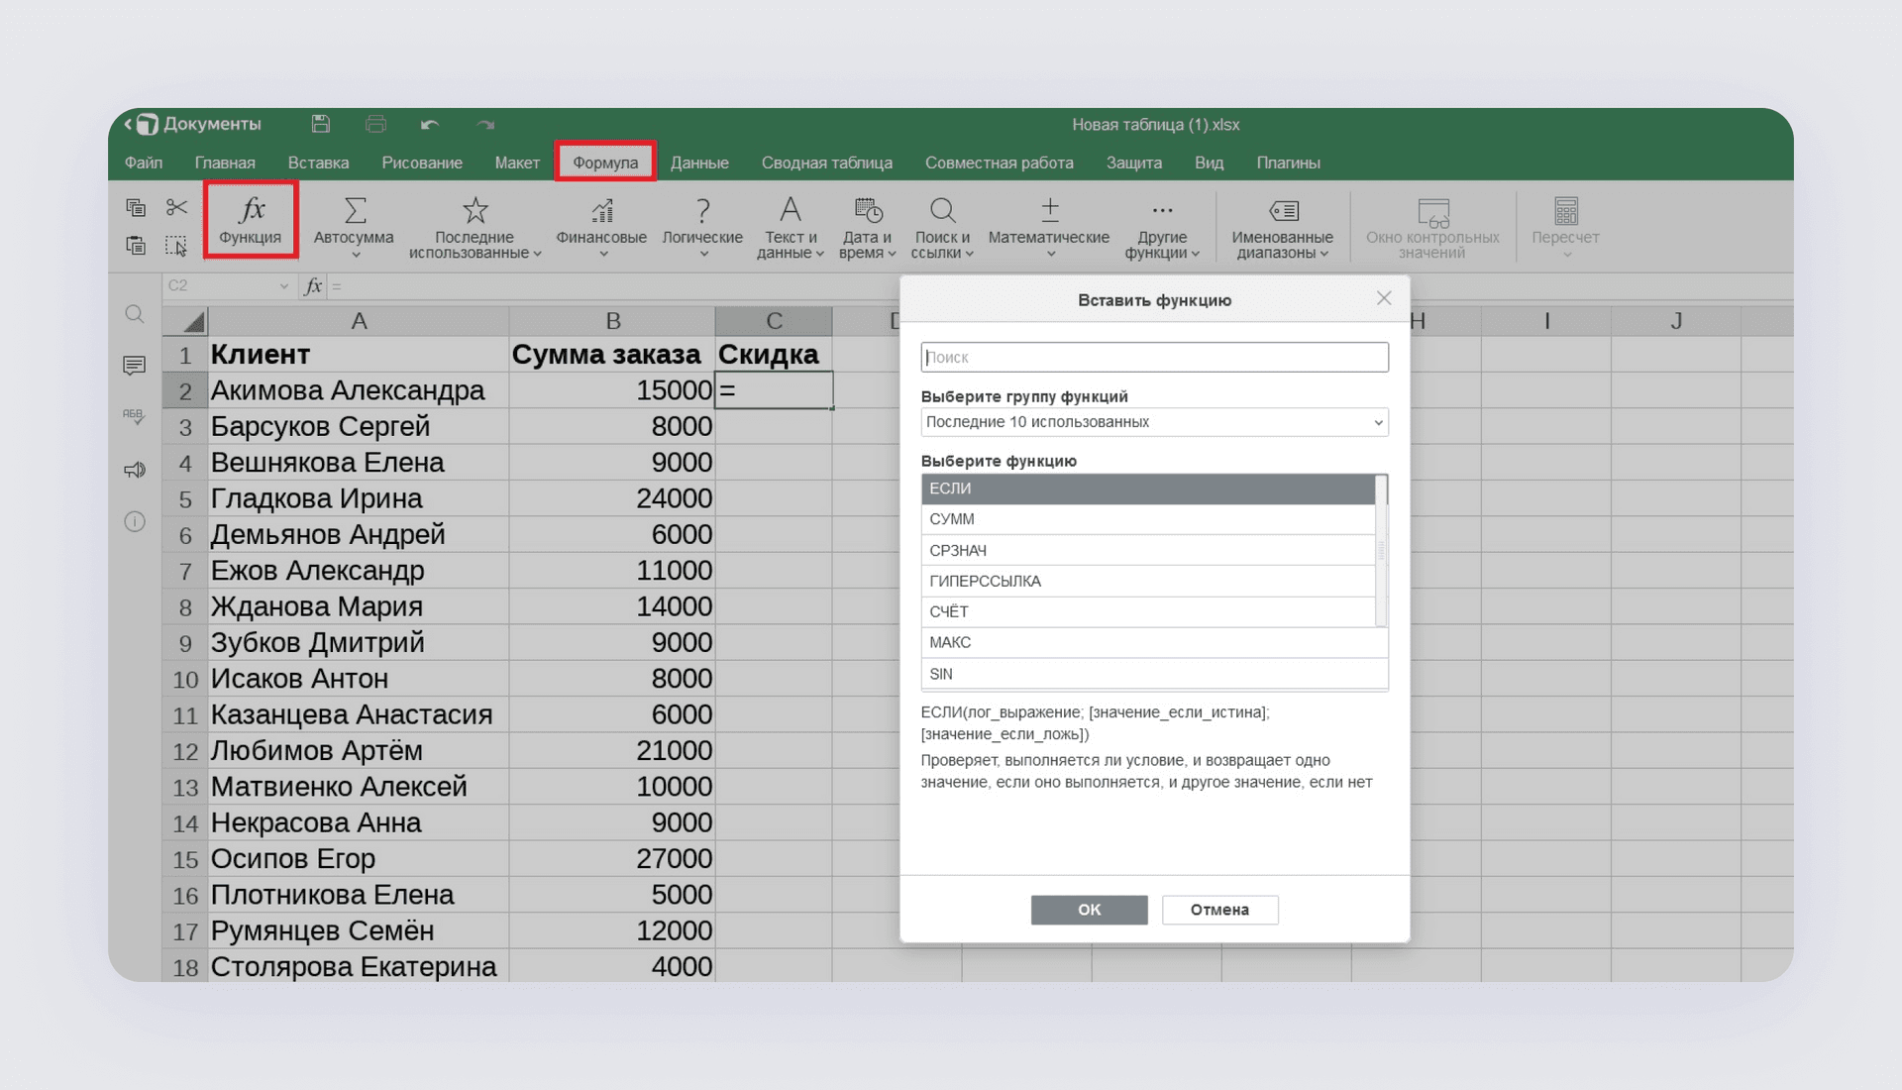Image resolution: width=1902 pixels, height=1090 pixels.
Task: Open the feedback megaphone icon in the sidebar
Action: (135, 470)
